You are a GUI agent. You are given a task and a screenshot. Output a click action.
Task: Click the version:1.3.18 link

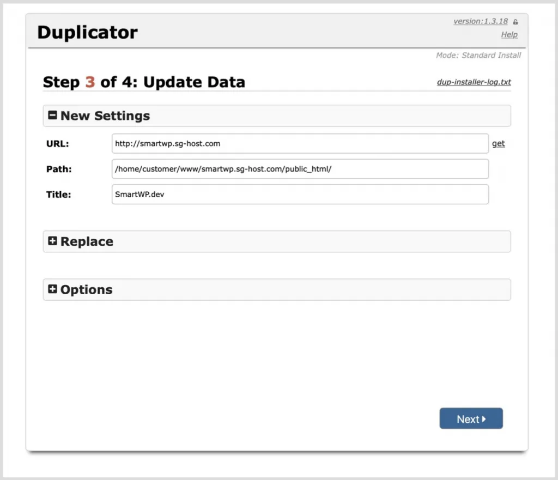point(482,21)
